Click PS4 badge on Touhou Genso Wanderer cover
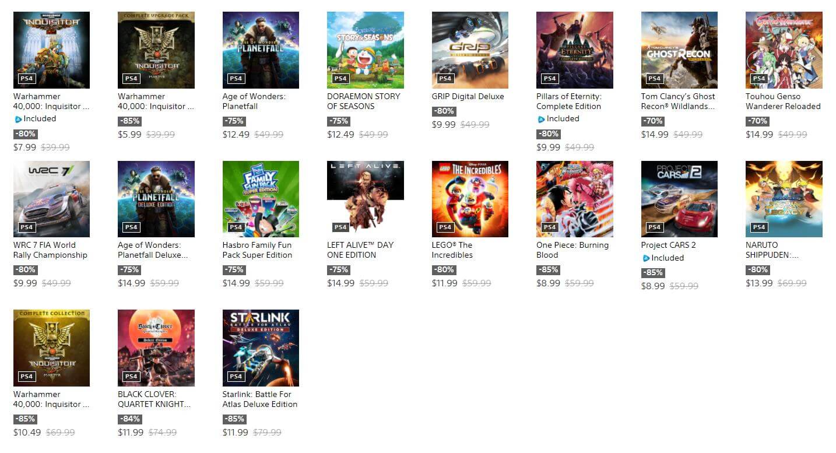 [759, 79]
